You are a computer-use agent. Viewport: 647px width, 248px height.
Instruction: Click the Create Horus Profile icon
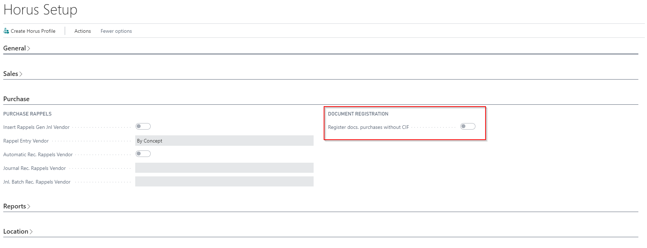click(6, 31)
